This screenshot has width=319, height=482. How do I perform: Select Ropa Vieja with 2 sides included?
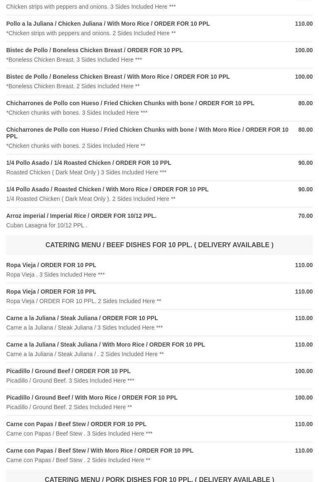point(51,292)
